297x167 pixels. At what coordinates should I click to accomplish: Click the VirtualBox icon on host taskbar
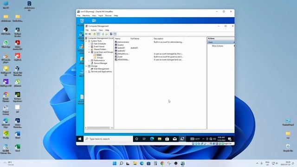(x=182, y=163)
